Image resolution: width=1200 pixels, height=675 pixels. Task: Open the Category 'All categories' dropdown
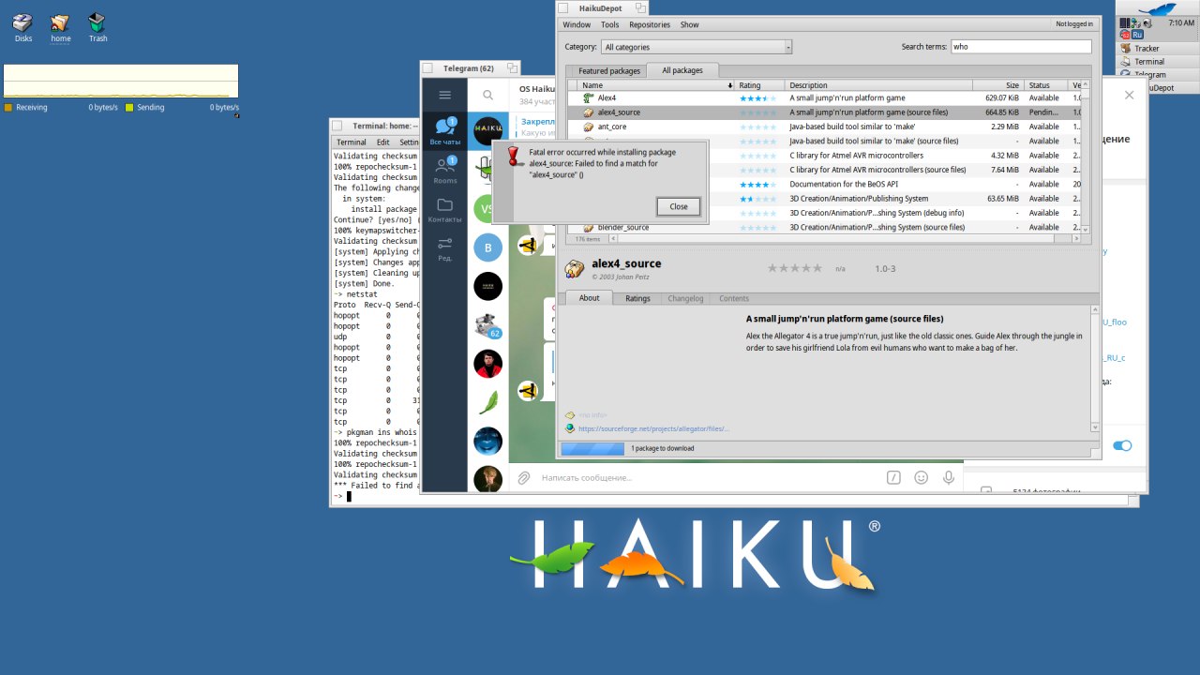[697, 47]
